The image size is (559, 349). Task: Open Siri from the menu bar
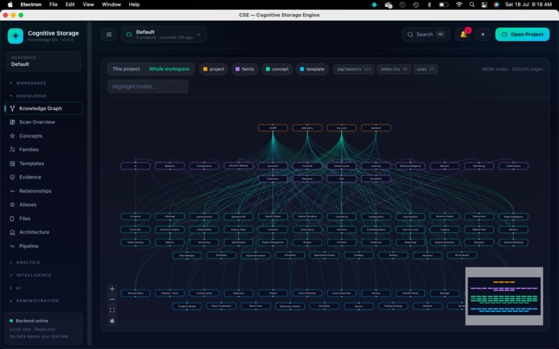click(497, 5)
